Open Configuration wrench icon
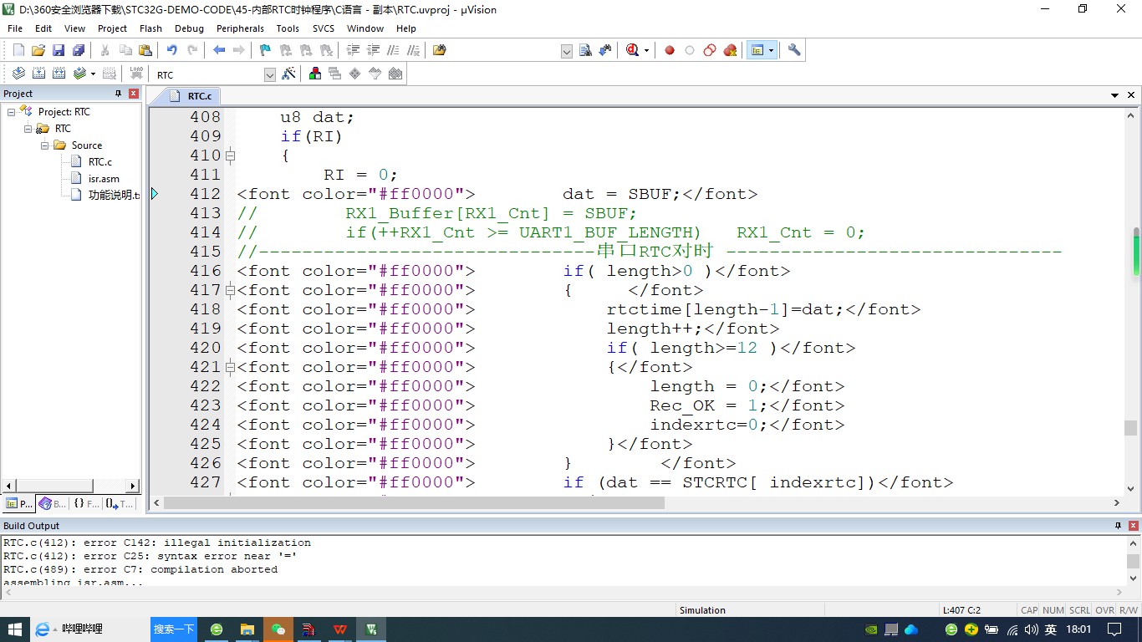This screenshot has width=1142, height=642. (x=794, y=50)
